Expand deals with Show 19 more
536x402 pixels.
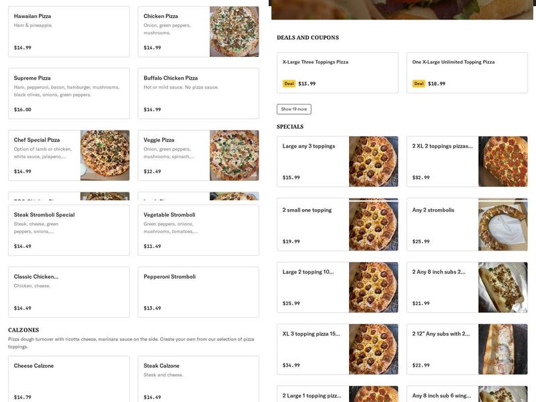(x=293, y=109)
